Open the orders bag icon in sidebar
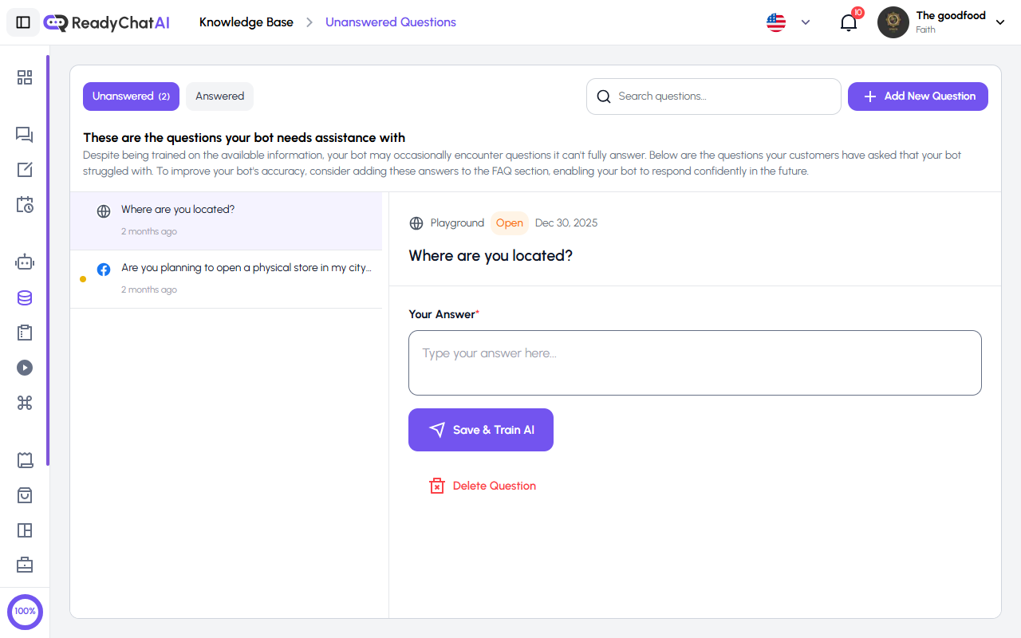Screen dimensions: 1021x638 pyautogui.click(x=25, y=495)
